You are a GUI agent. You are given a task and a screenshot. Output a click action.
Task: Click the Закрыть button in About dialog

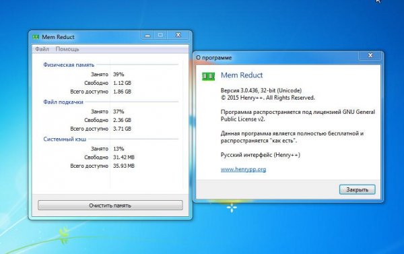357,189
